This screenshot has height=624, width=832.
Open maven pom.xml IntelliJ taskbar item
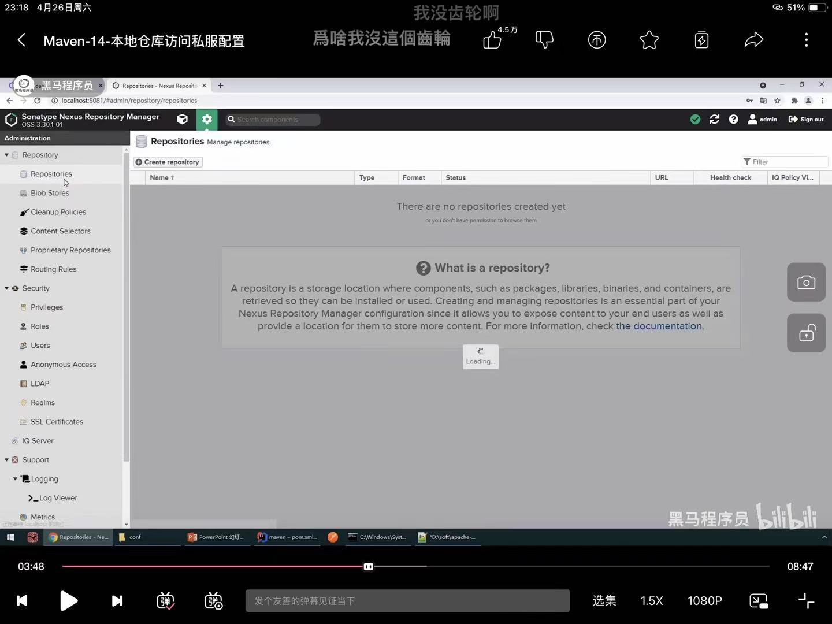(288, 537)
